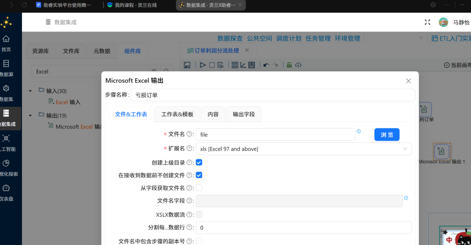
Task: Click the 浏览 browse button
Action: click(x=387, y=135)
